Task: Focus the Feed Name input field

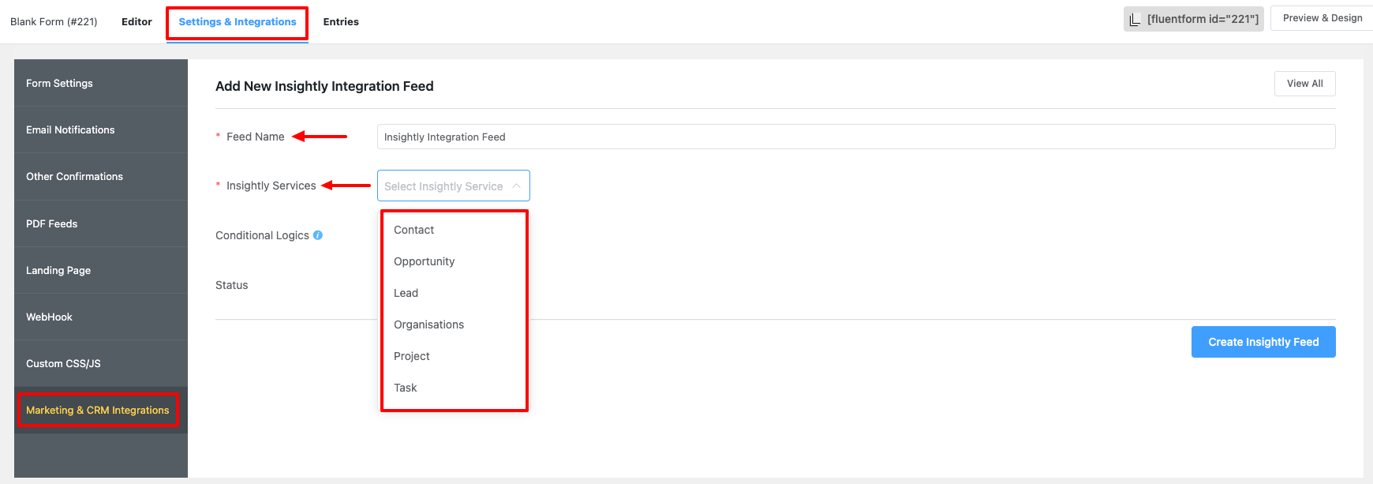Action: 856,137
